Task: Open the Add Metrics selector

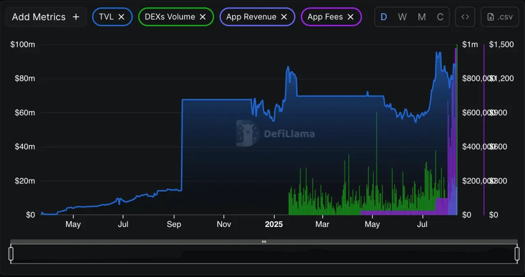Action: click(x=46, y=17)
